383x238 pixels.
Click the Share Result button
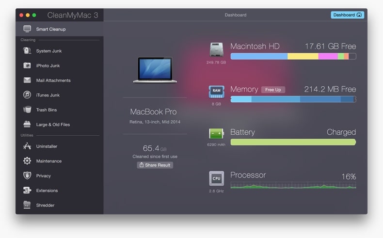pos(155,165)
